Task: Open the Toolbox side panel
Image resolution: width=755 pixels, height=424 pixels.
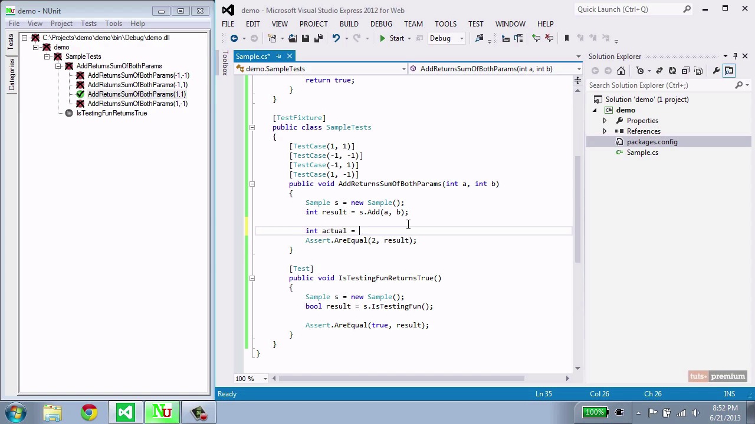Action: tap(225, 63)
